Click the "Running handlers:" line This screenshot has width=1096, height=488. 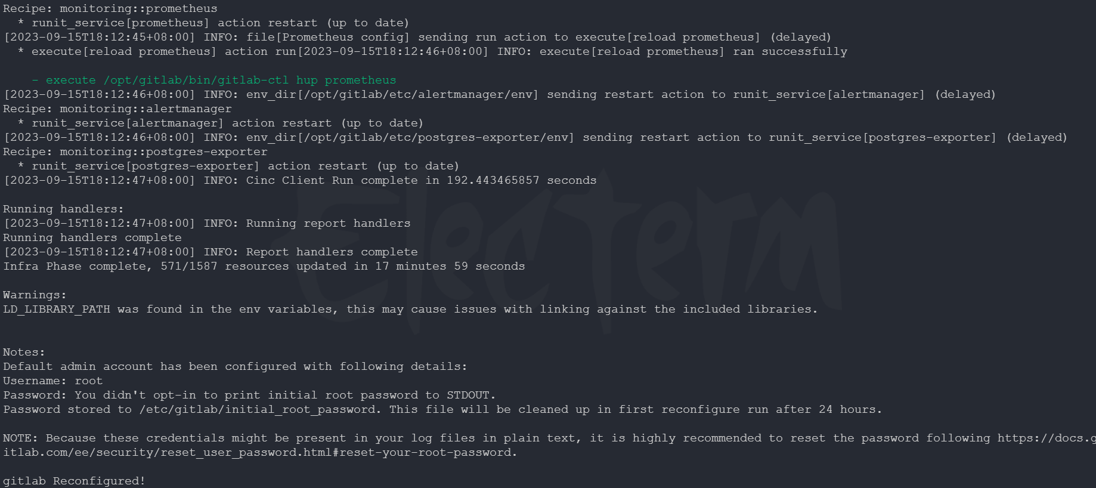click(x=63, y=209)
